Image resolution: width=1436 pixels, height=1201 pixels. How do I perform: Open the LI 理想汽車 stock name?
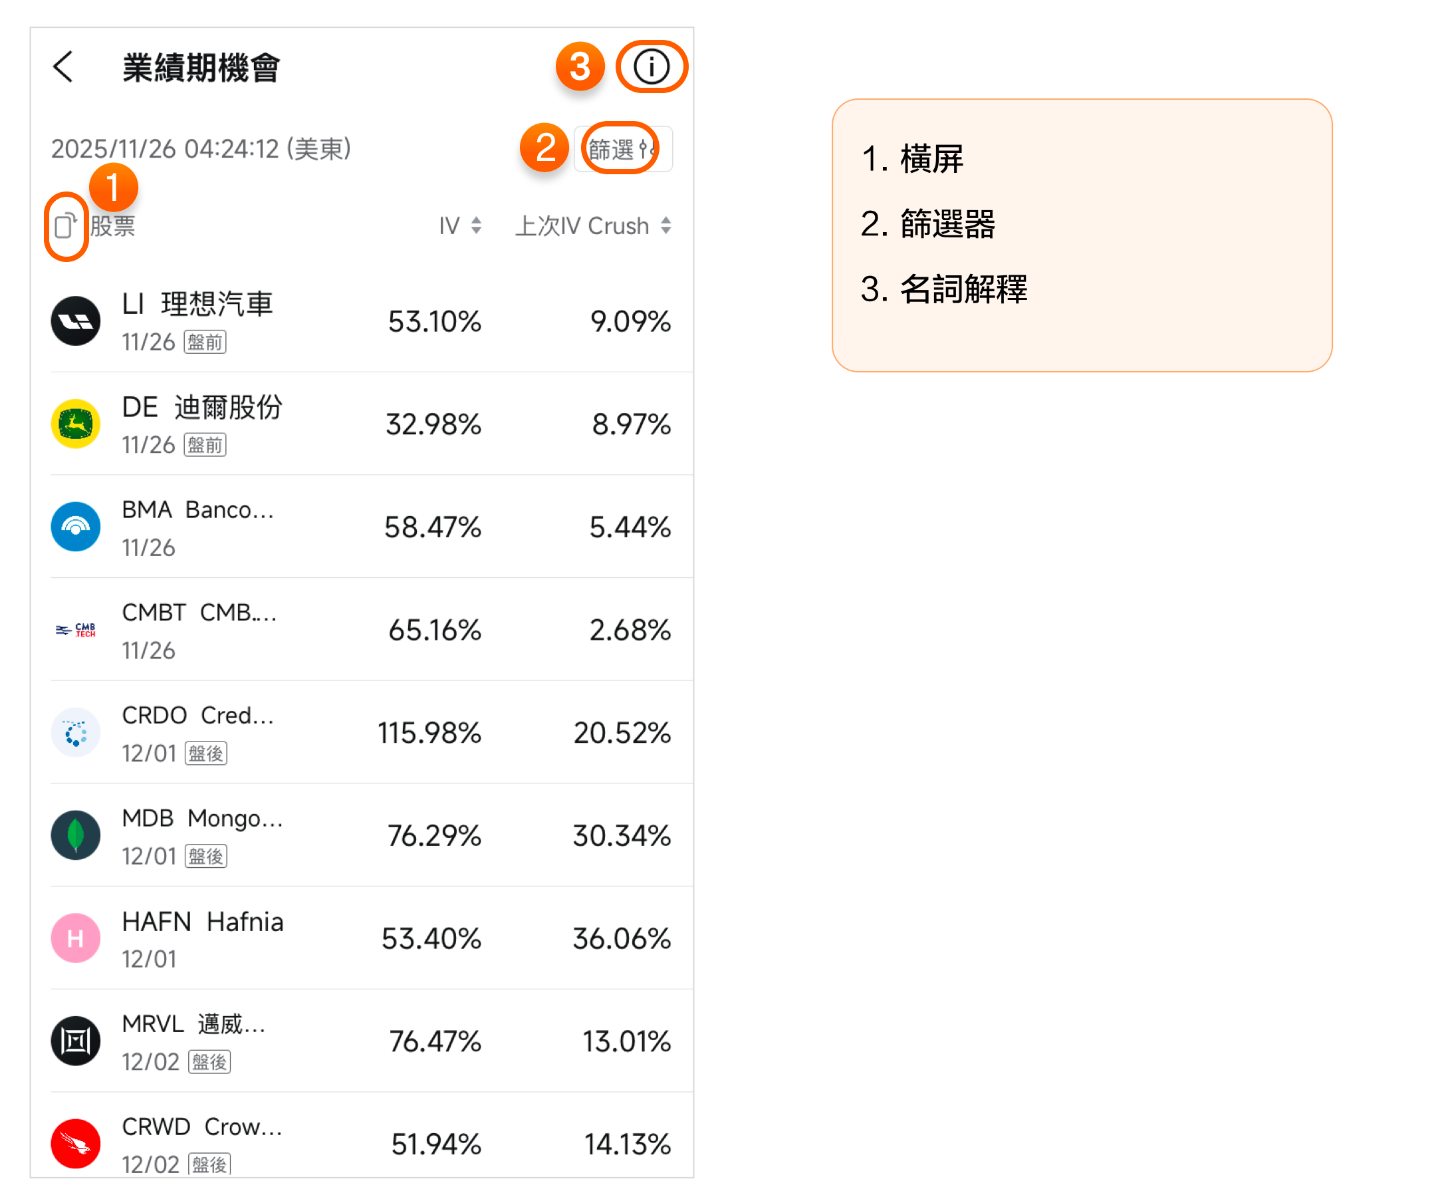(197, 305)
